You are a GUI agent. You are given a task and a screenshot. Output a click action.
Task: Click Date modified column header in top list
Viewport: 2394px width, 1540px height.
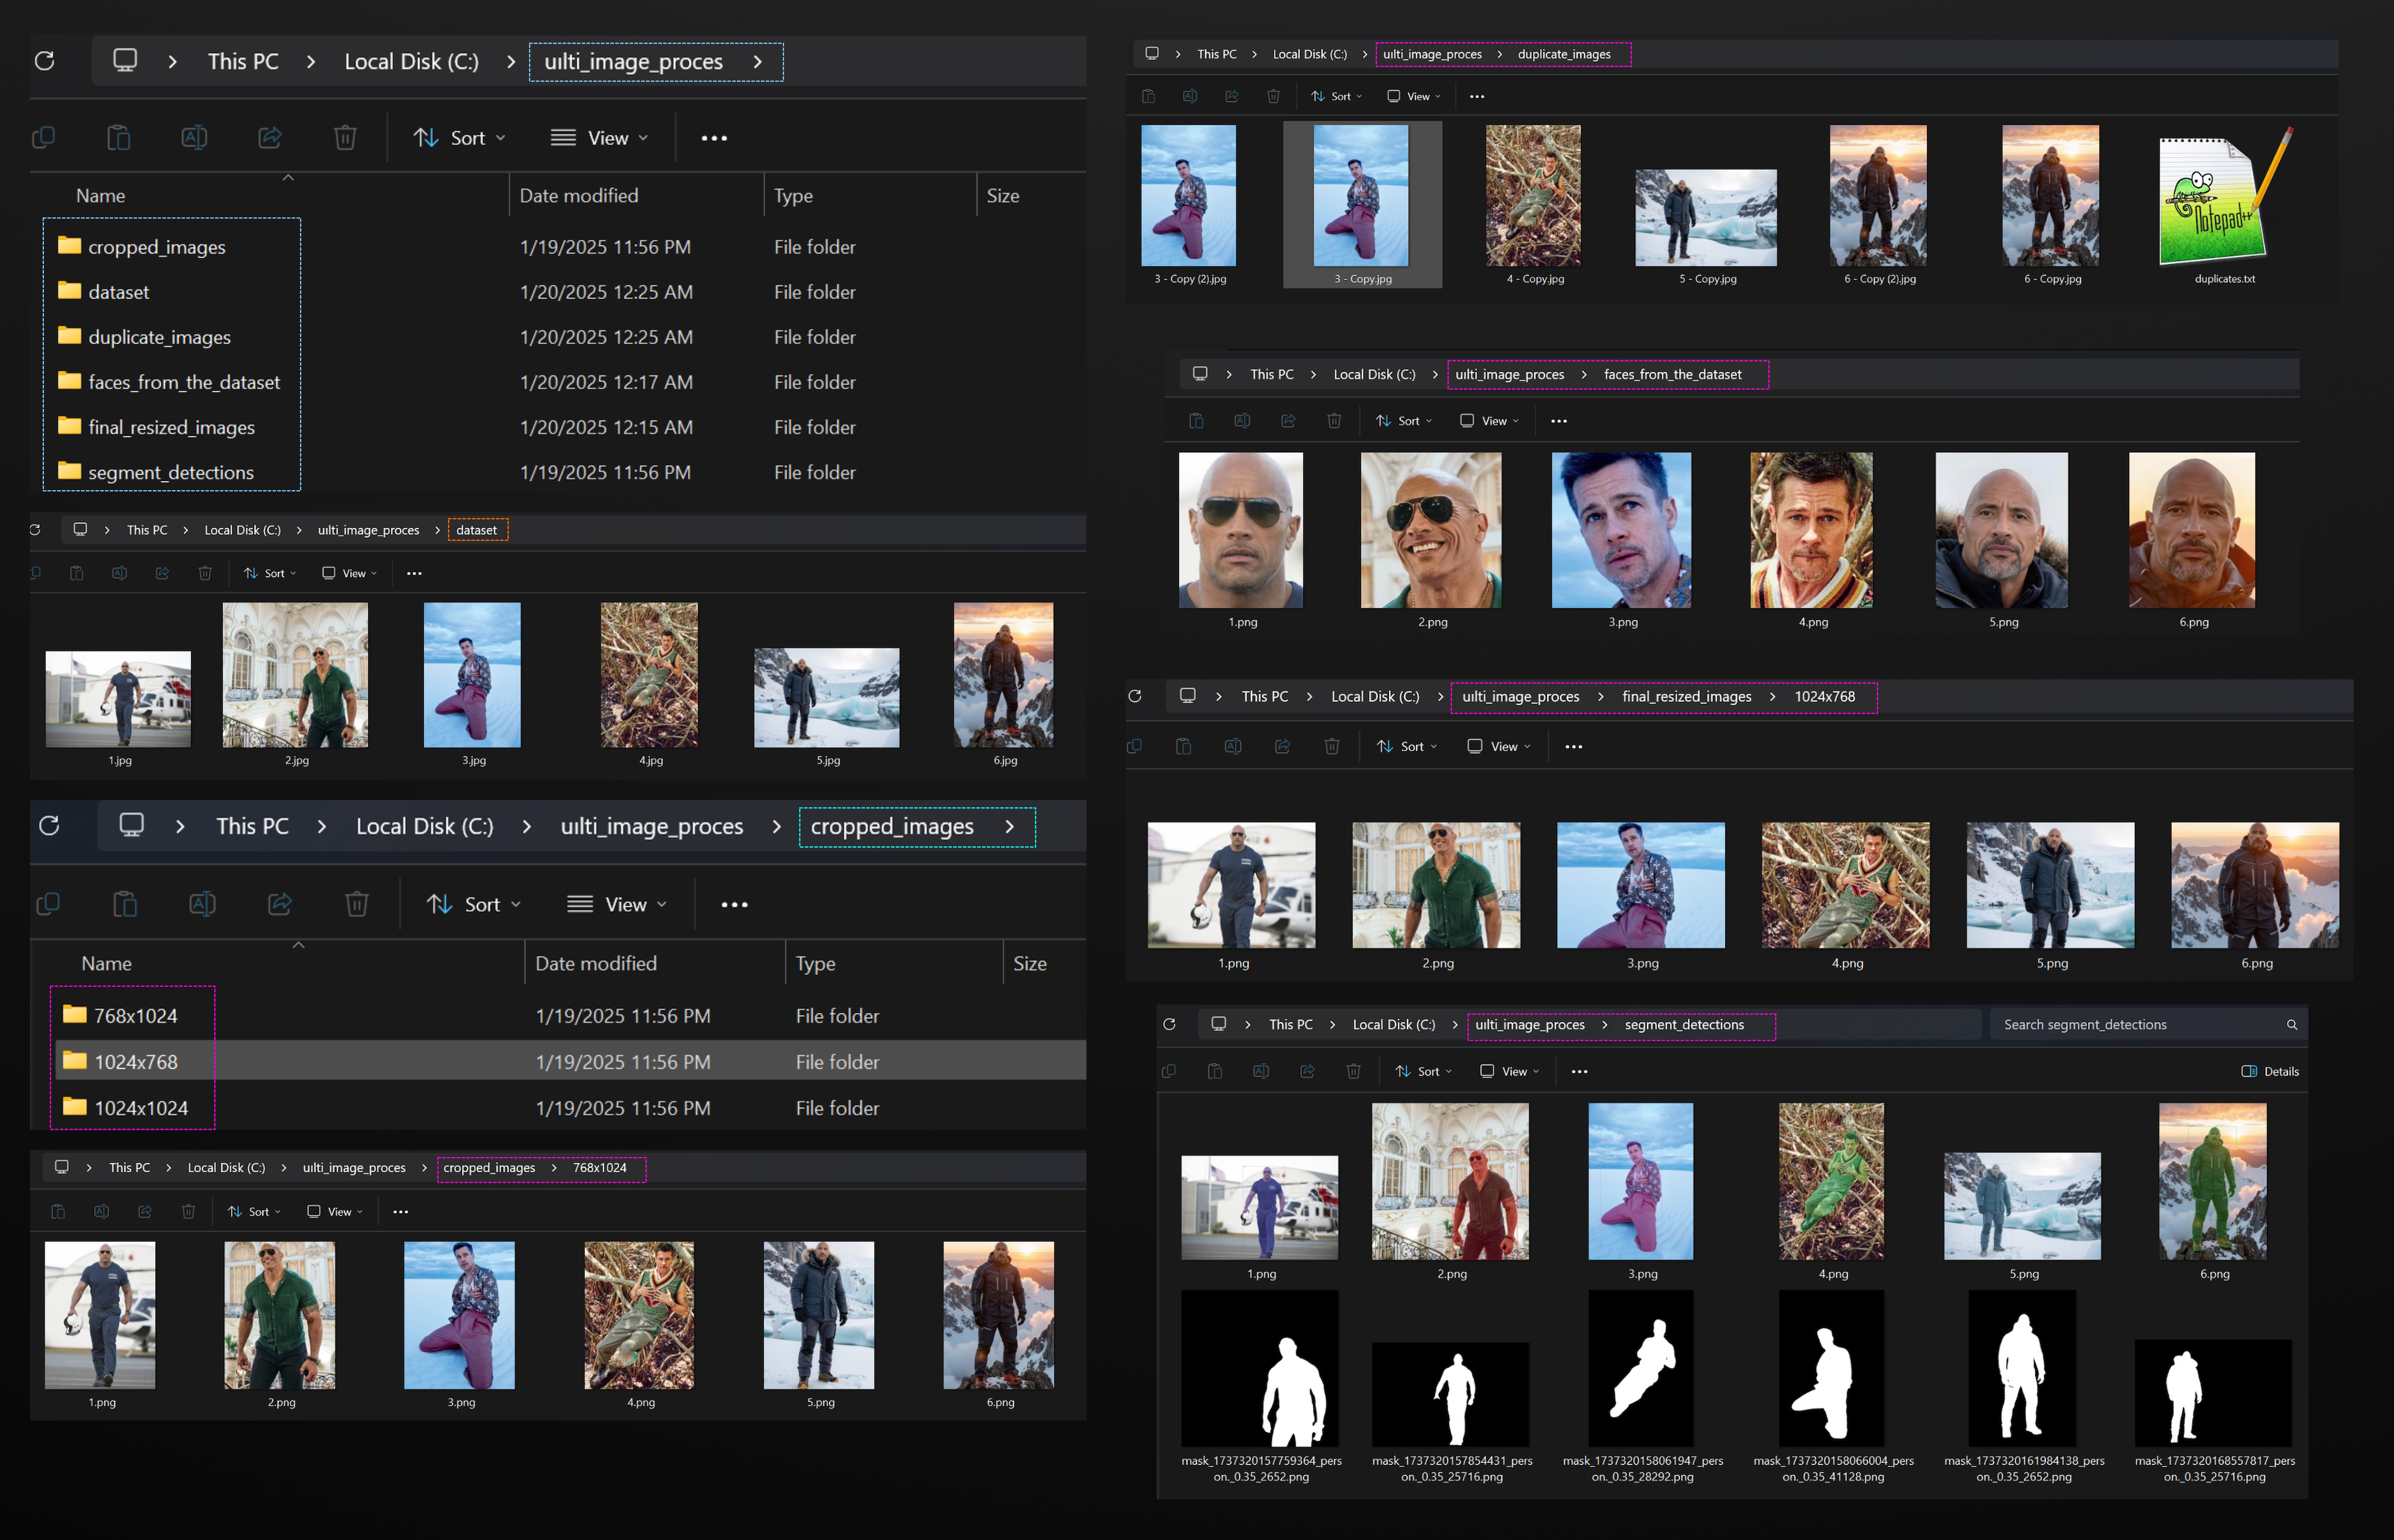(579, 196)
